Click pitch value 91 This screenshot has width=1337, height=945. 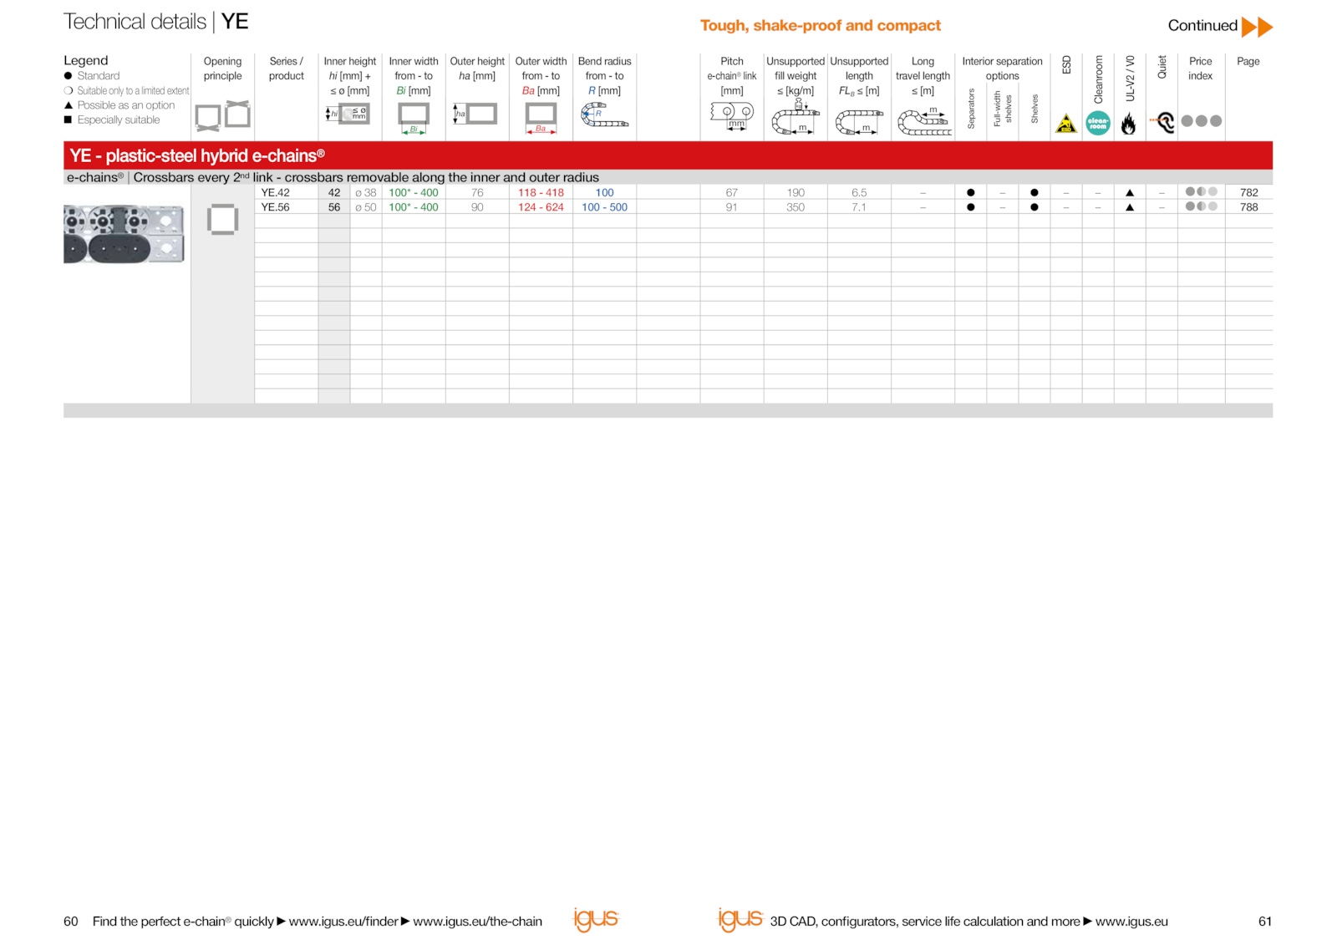[x=732, y=207]
